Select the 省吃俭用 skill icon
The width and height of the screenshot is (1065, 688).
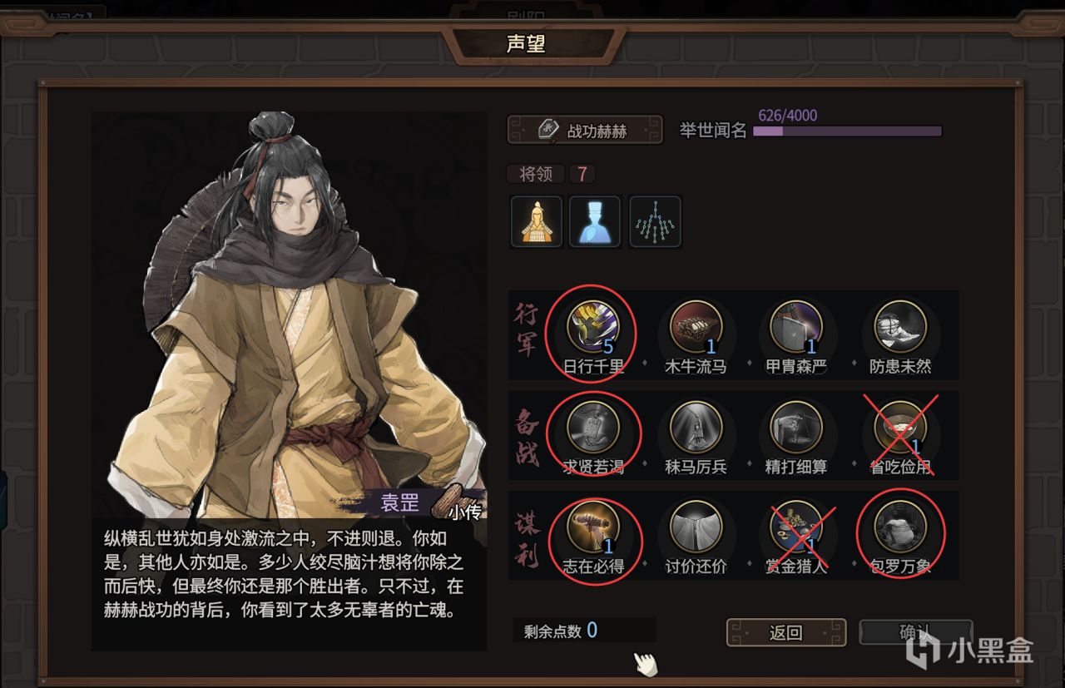tap(899, 428)
